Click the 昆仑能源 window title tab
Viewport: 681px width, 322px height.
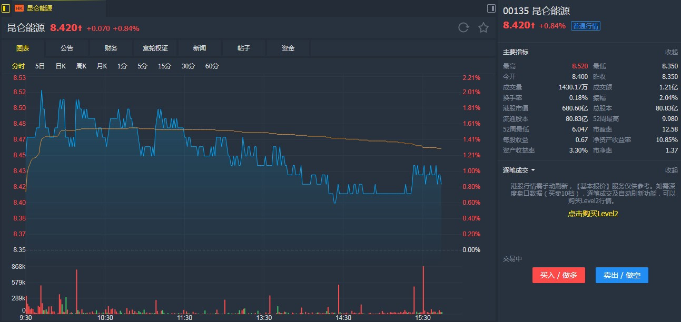[40, 8]
